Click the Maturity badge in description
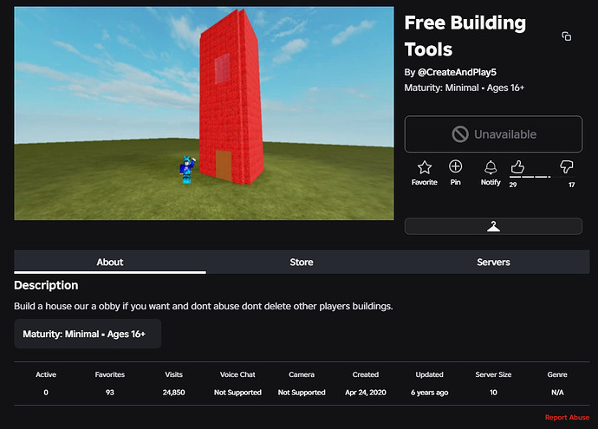The image size is (598, 429). (x=88, y=334)
